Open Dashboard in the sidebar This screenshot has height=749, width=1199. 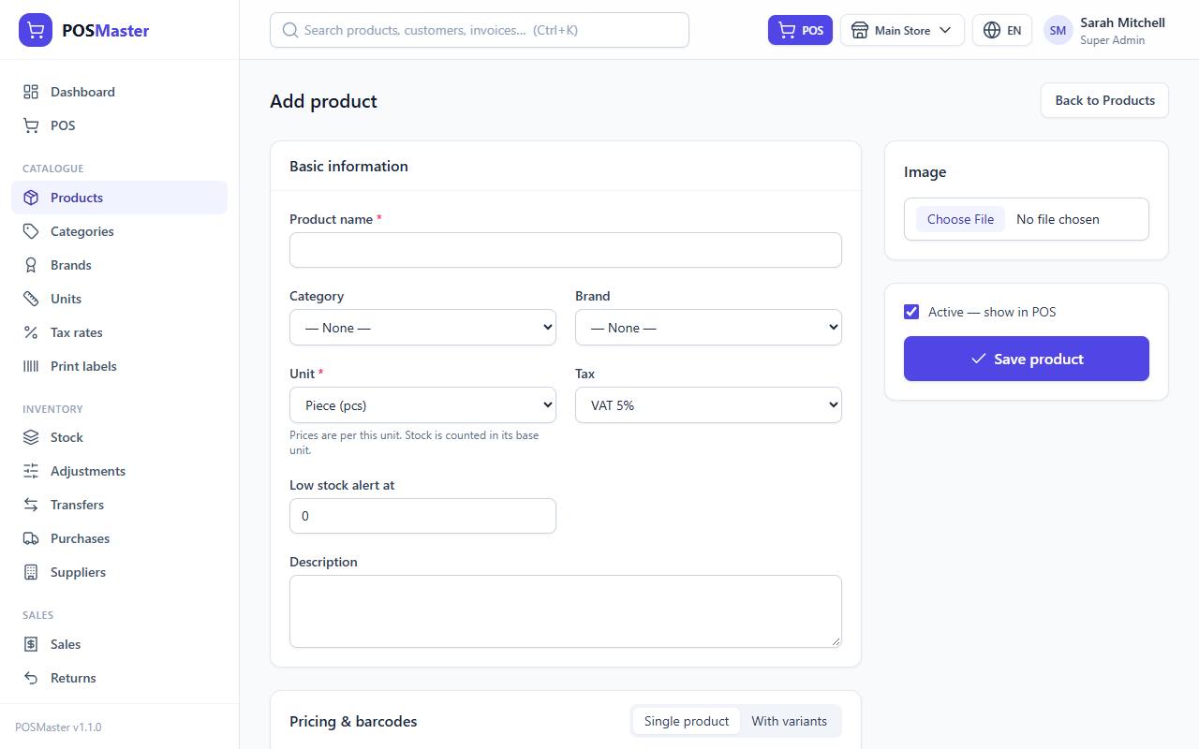pos(119,92)
